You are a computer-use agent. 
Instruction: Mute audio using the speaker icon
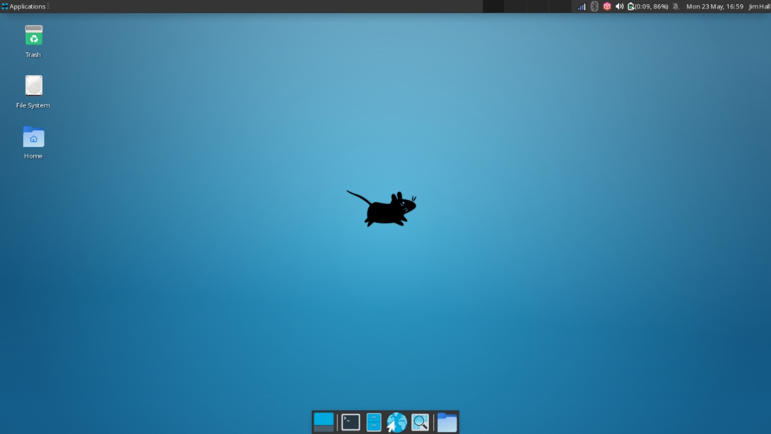(x=619, y=6)
